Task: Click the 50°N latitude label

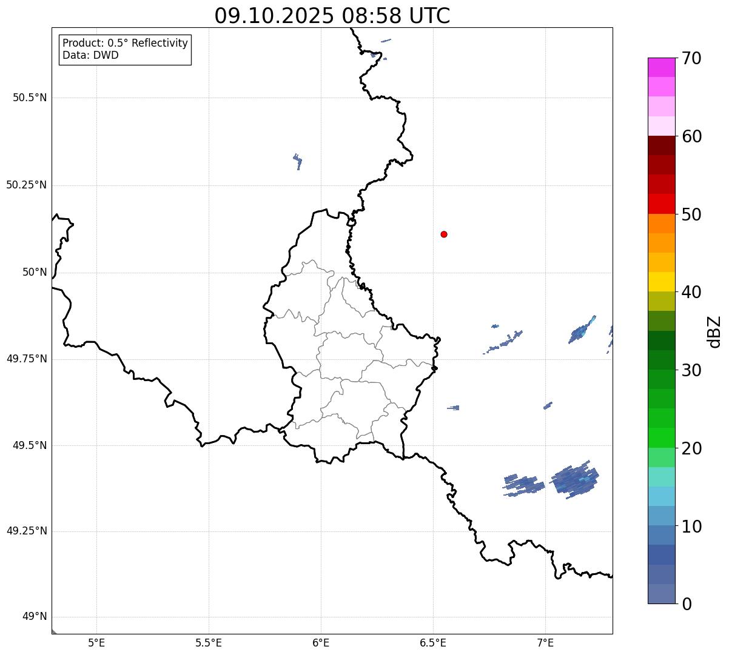Action: pos(35,272)
